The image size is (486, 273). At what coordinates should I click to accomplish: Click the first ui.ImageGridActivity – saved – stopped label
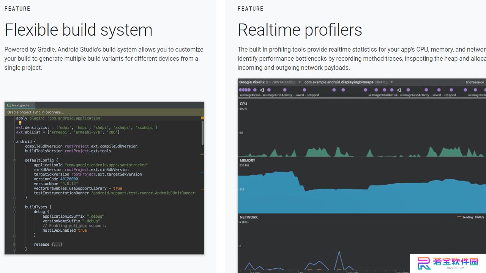[x=291, y=95]
